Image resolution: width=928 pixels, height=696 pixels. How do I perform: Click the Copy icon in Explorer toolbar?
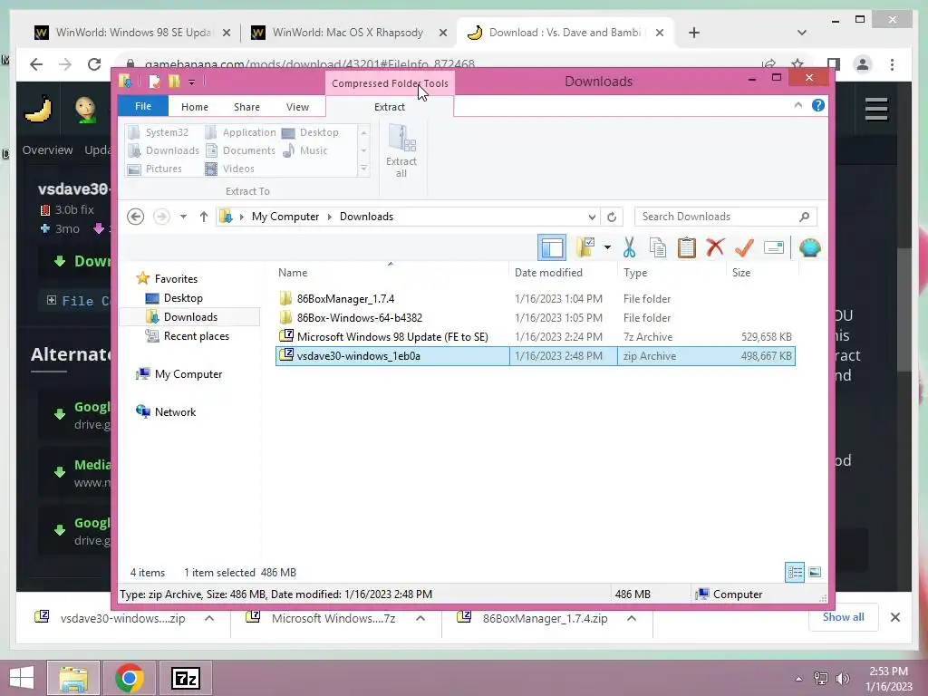tap(658, 247)
